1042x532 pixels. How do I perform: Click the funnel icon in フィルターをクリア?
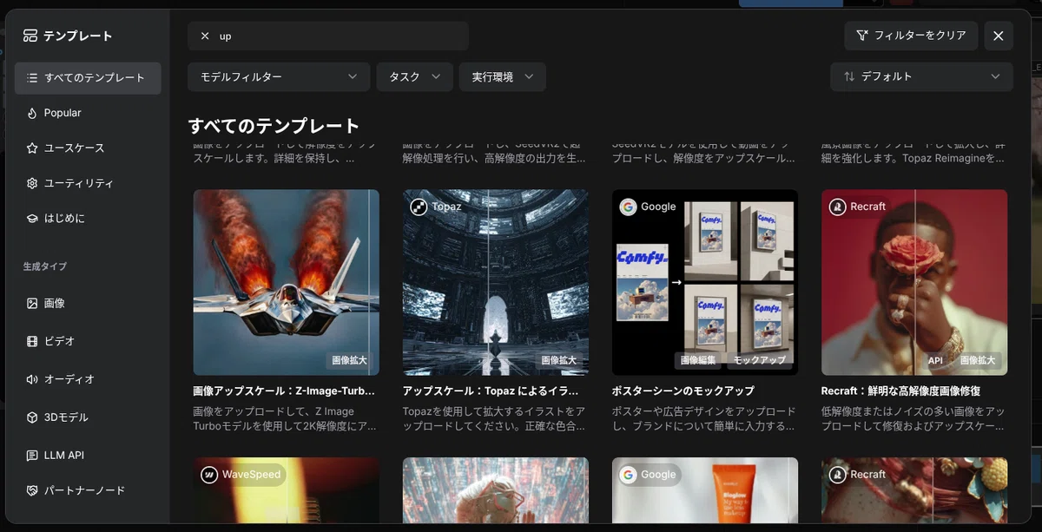click(x=861, y=36)
